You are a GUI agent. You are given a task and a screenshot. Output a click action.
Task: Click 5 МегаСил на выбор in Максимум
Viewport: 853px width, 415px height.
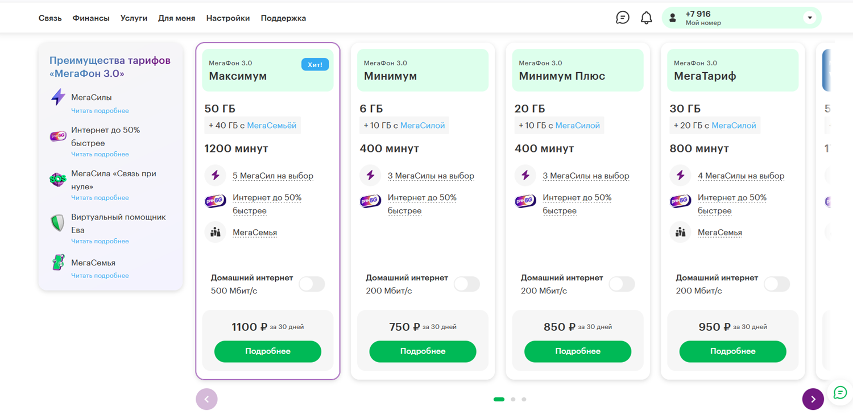273,176
